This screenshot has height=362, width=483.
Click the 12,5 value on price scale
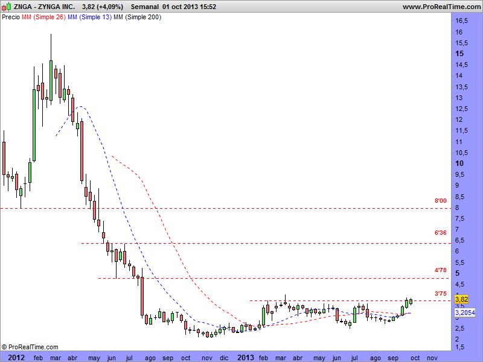(x=461, y=109)
